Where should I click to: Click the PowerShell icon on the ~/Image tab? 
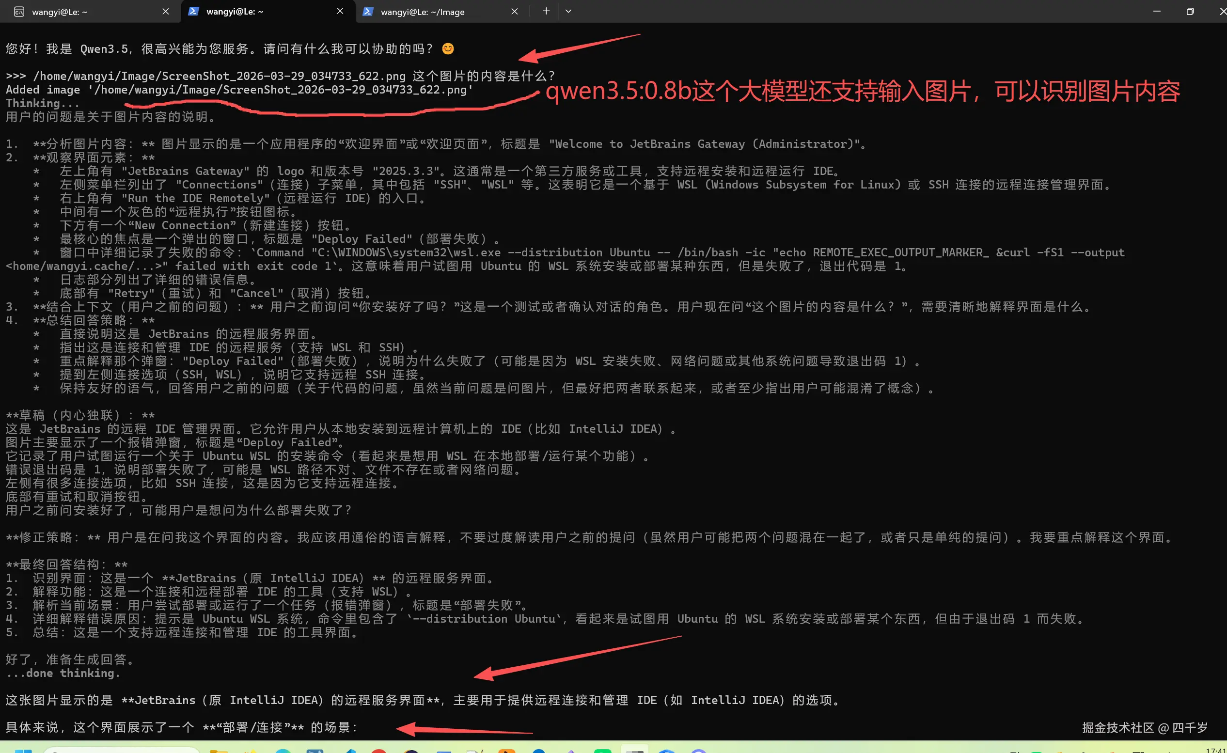[x=367, y=11]
